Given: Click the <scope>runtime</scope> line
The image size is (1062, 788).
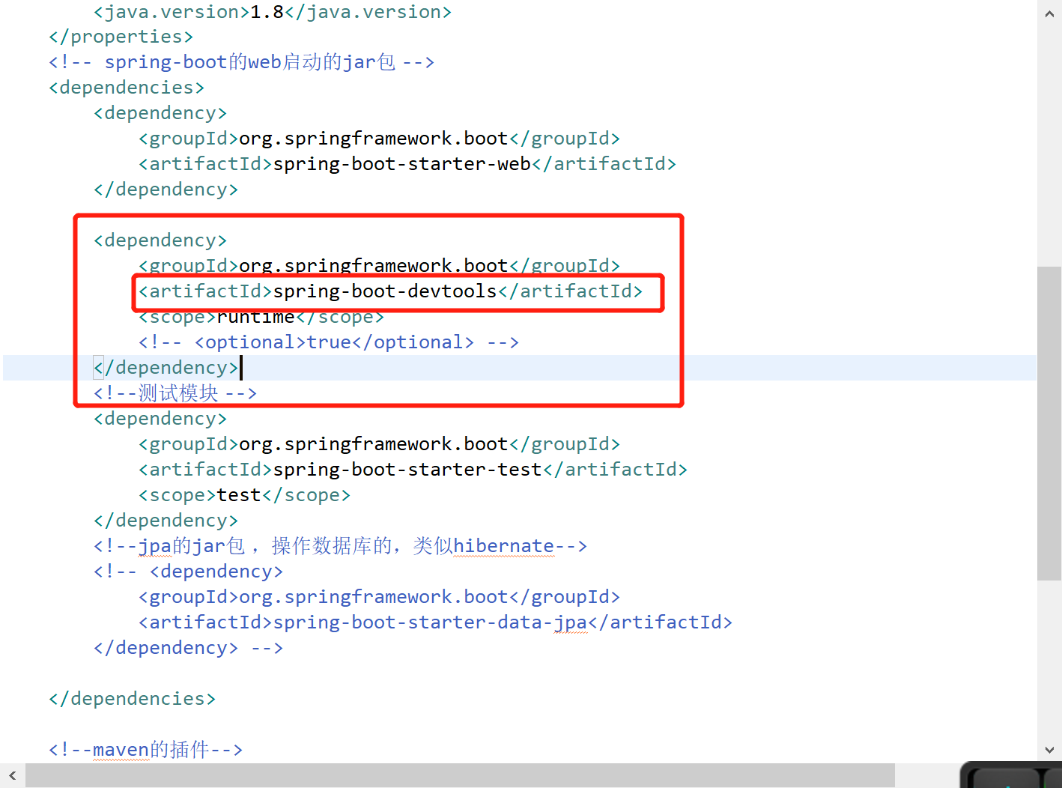Looking at the screenshot, I should pos(261,317).
